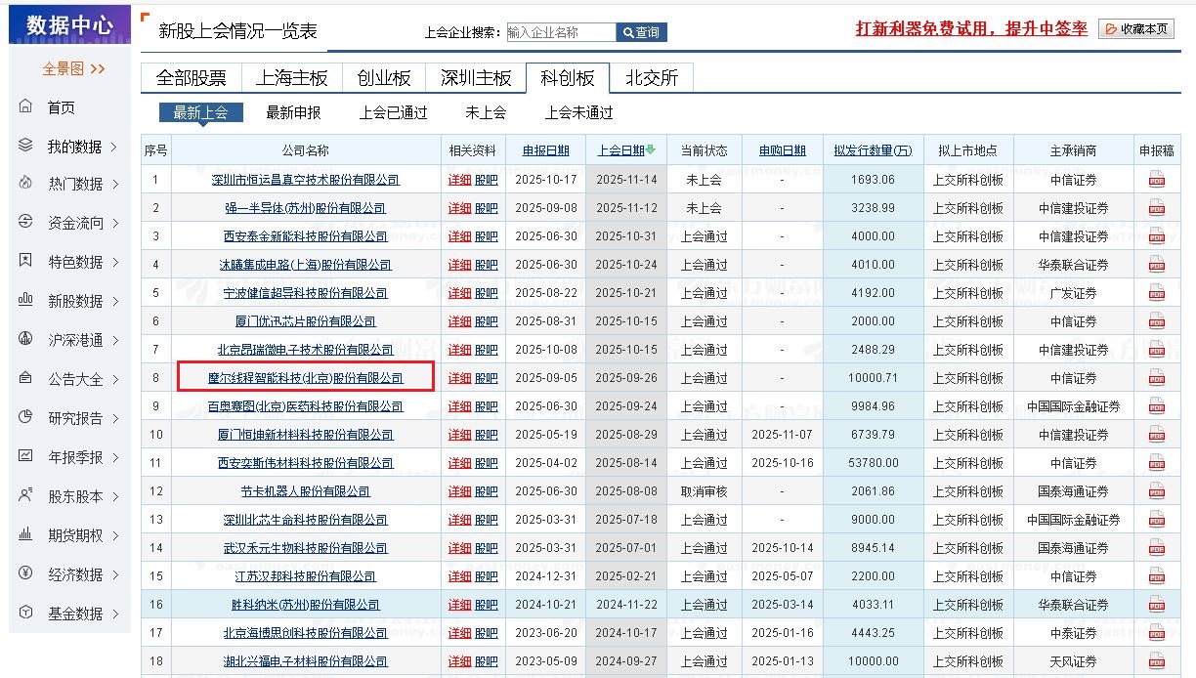Viewport: 1196px width, 678px height.
Task: Open the 打新利器免费试用 promo link
Action: [971, 28]
